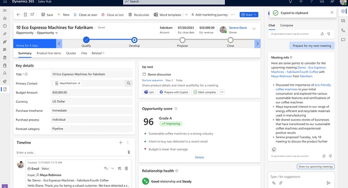Click Close as won
The height and width of the screenshot is (188, 348).
click(85, 15)
